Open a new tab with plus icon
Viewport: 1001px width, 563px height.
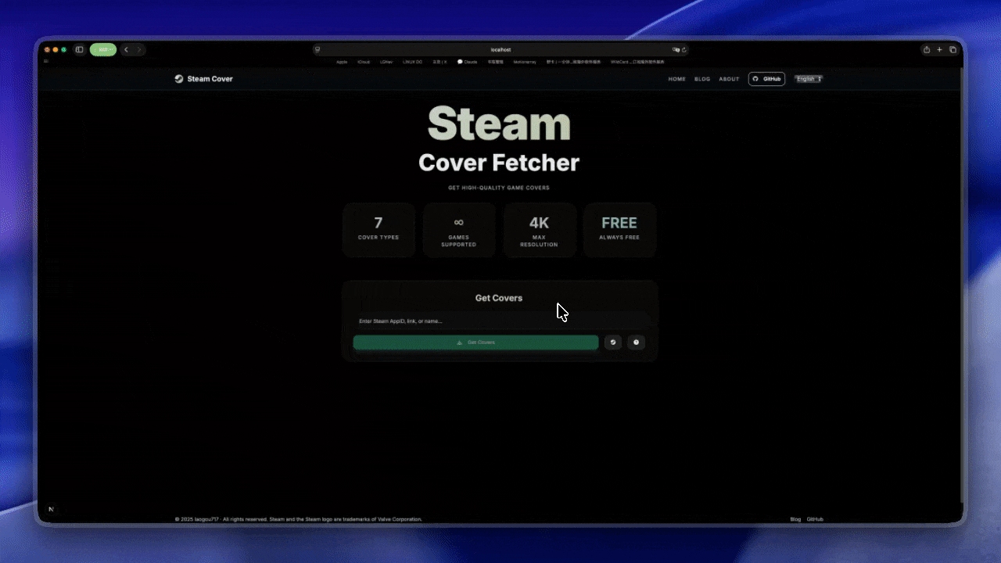point(939,50)
